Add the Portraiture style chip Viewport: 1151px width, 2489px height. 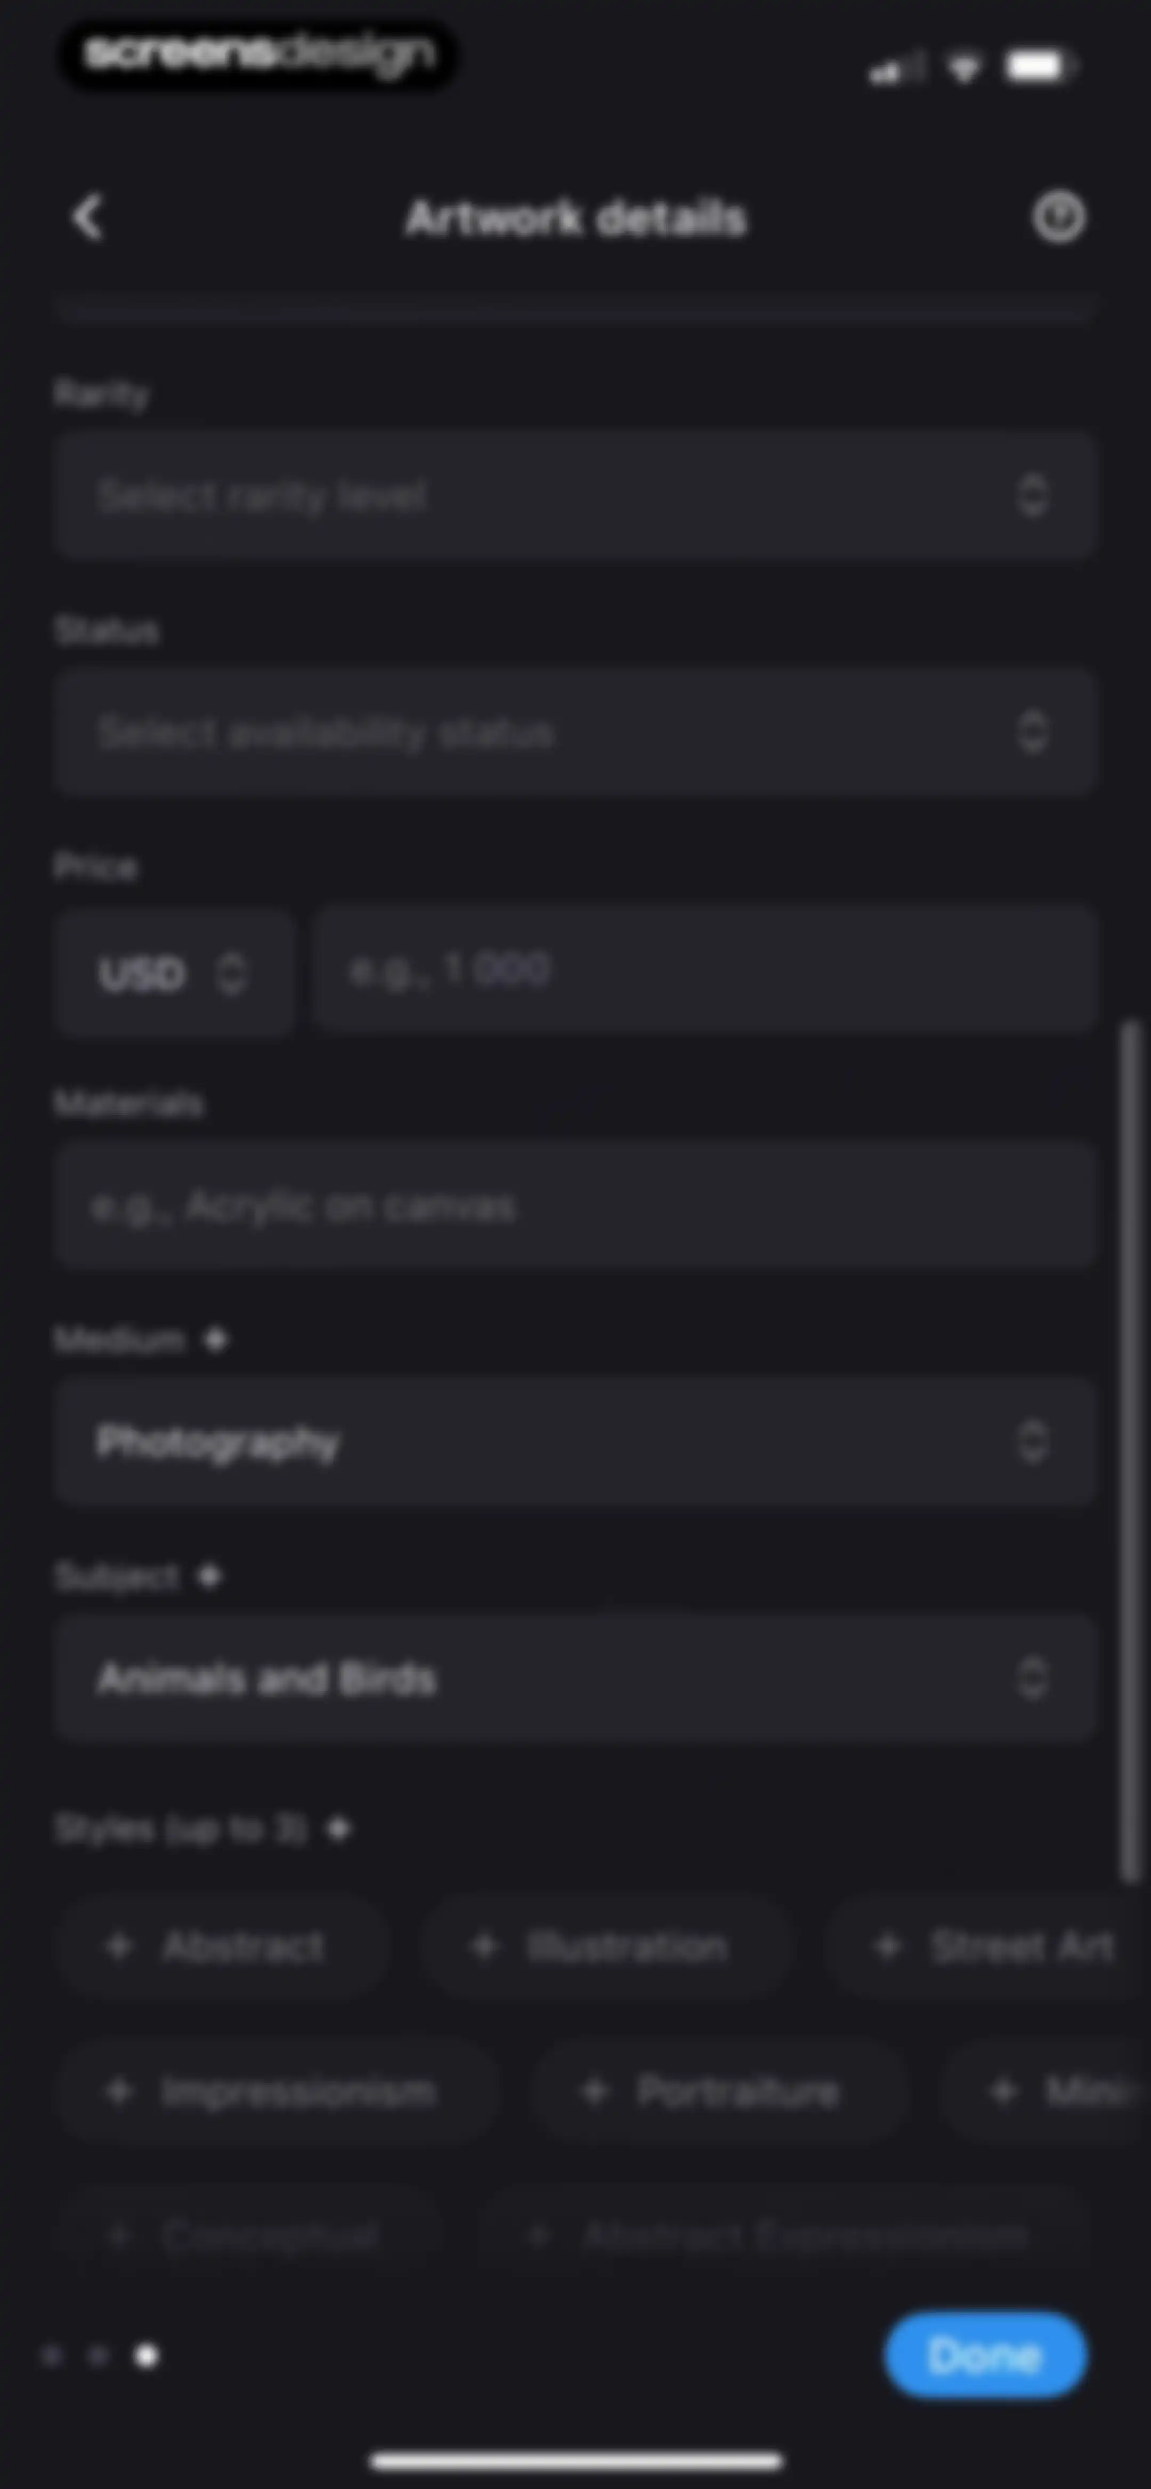(x=719, y=2091)
